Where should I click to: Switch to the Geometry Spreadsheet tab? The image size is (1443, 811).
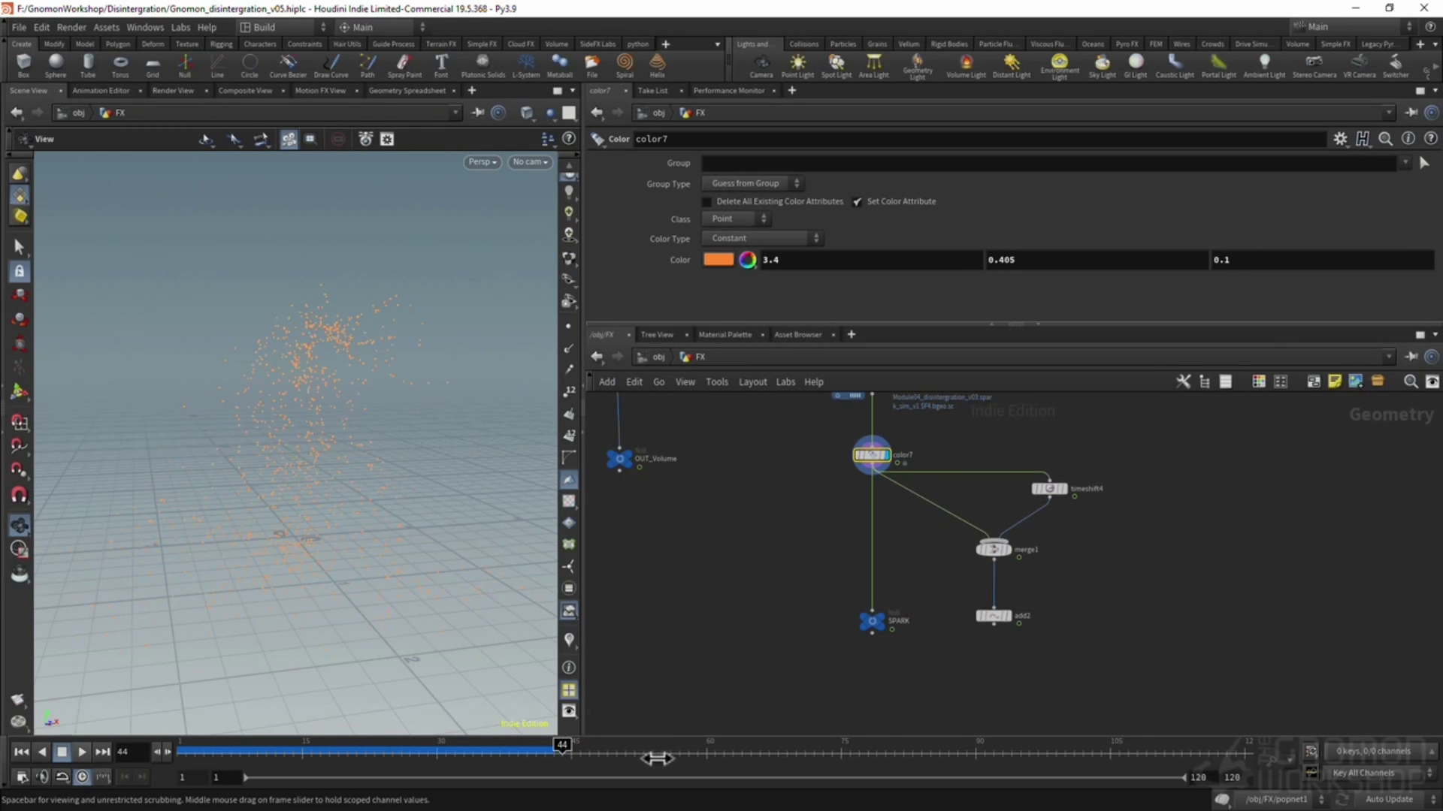click(407, 91)
